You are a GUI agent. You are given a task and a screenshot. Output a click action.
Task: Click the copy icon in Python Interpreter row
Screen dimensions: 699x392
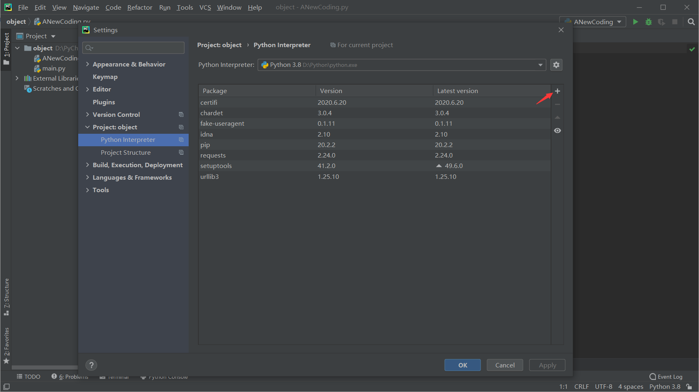pyautogui.click(x=181, y=140)
